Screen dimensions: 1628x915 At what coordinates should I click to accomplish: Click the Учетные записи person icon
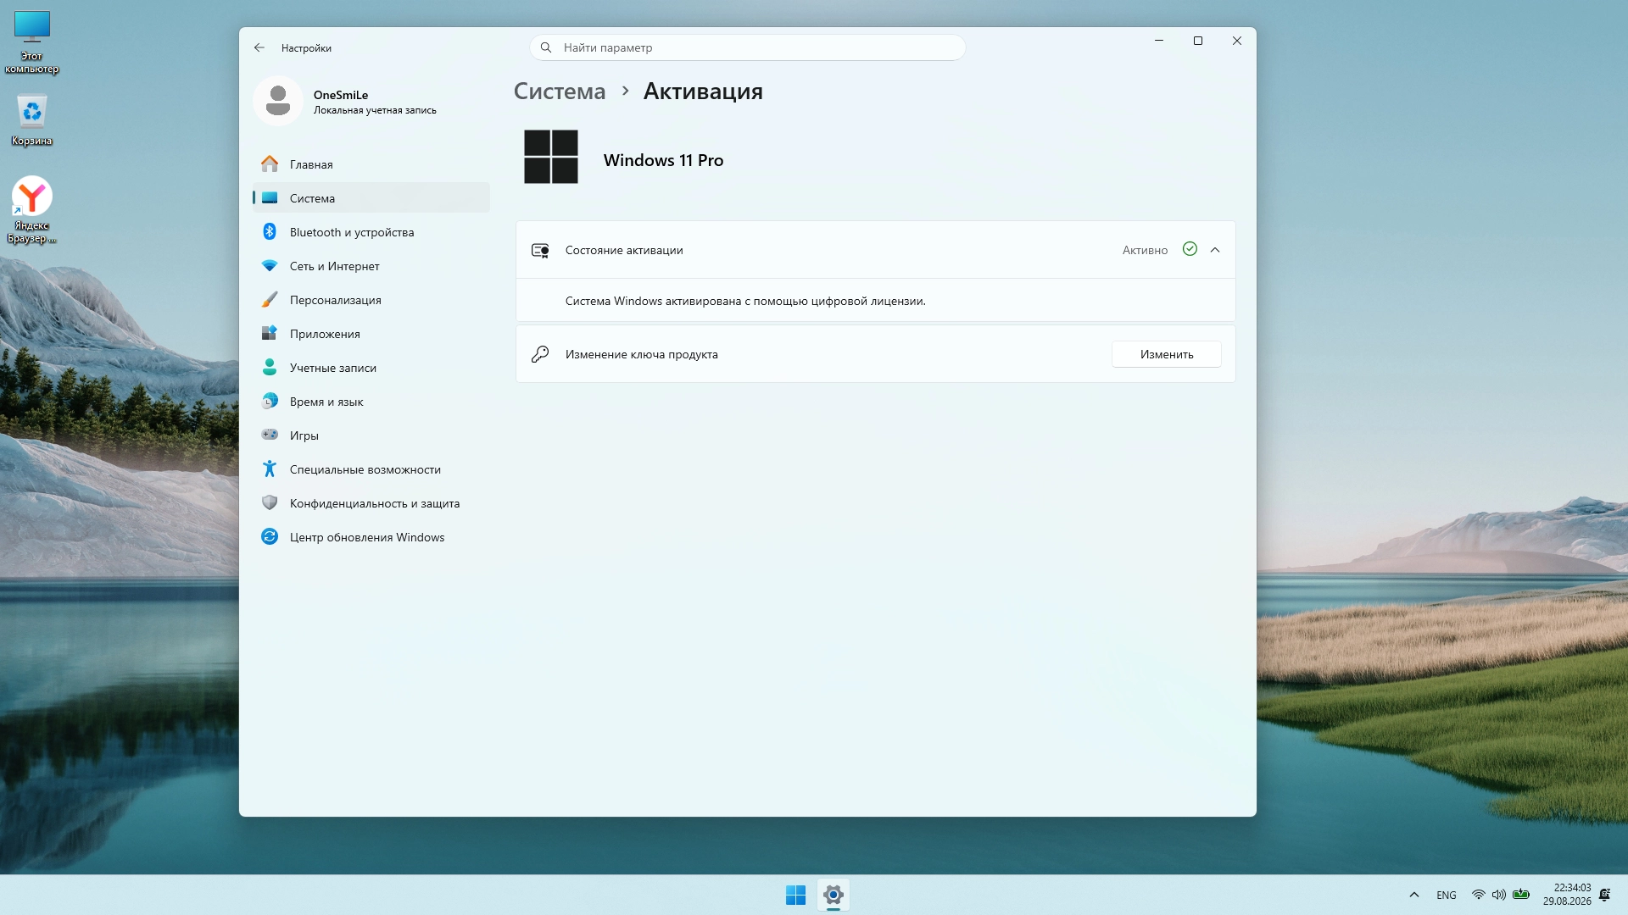click(270, 368)
